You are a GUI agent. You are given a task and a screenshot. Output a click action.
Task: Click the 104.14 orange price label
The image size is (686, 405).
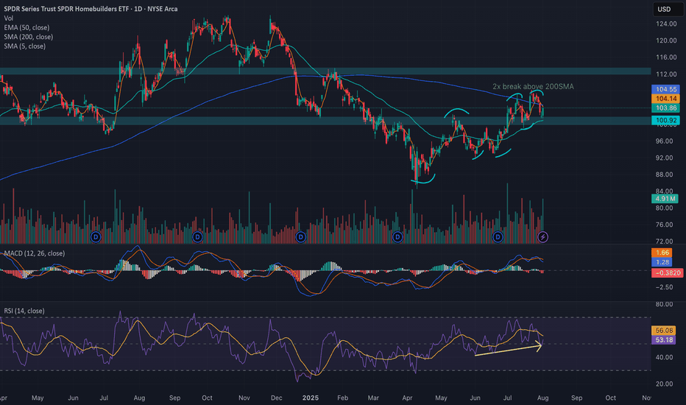point(666,99)
